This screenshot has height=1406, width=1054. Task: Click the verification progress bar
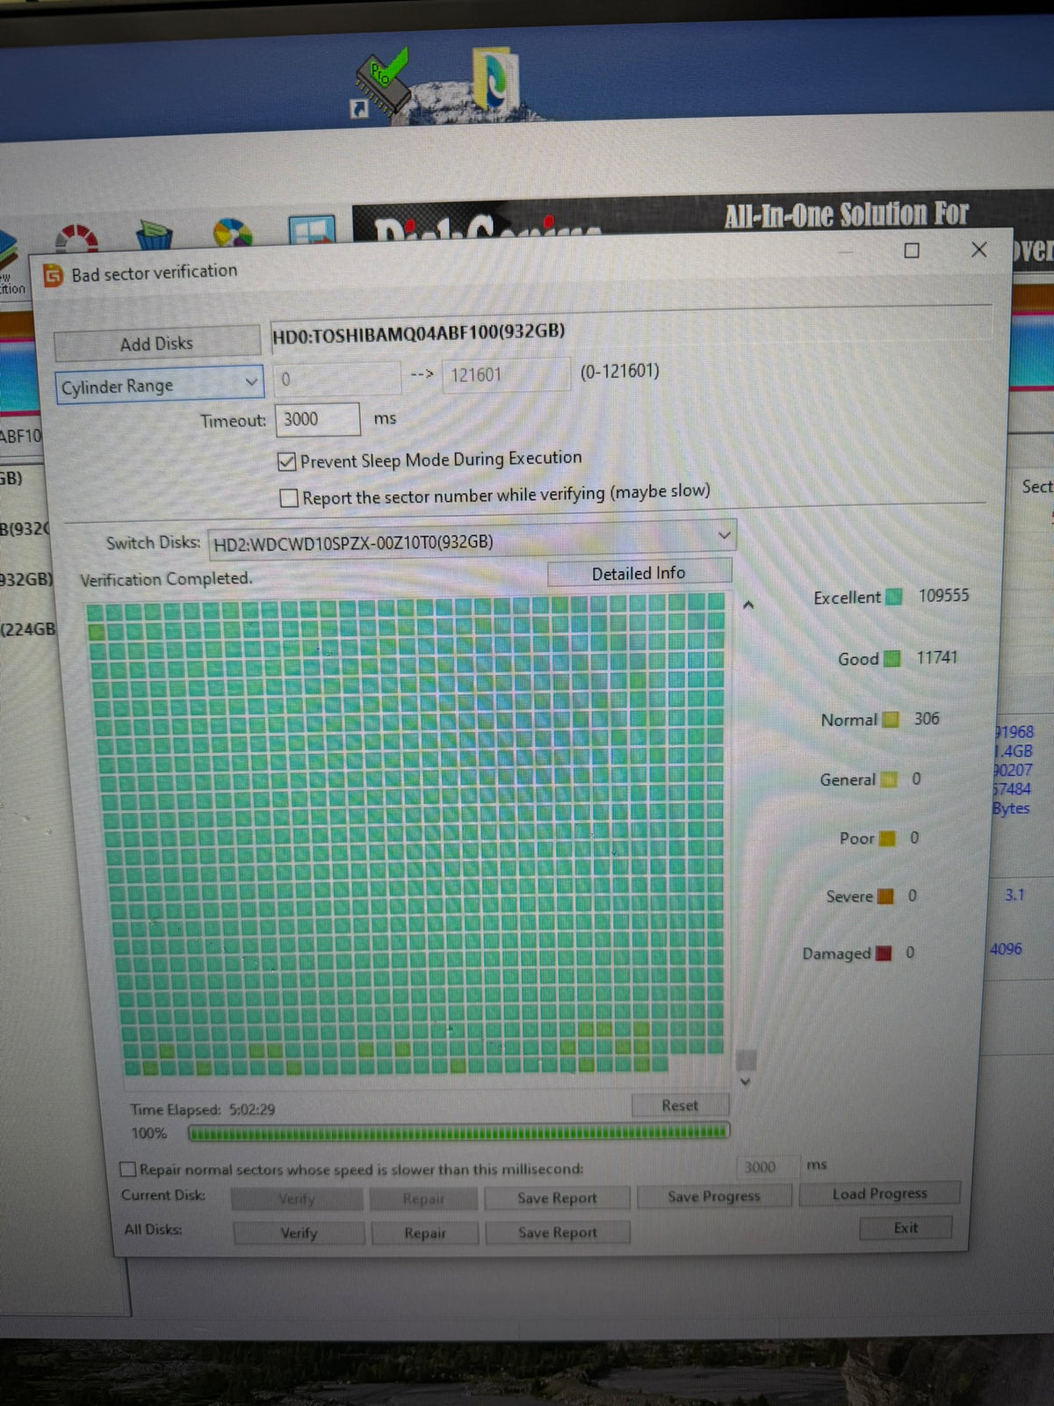point(458,1132)
